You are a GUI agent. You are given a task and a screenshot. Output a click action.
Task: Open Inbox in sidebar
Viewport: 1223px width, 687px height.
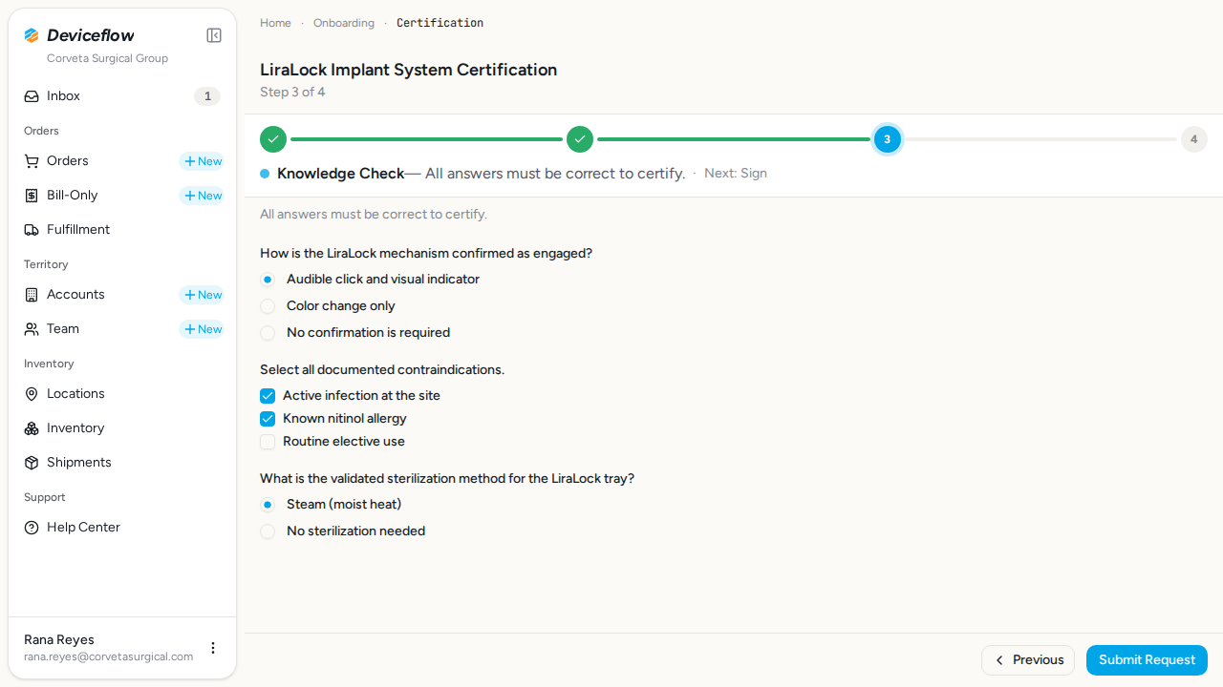click(122, 96)
